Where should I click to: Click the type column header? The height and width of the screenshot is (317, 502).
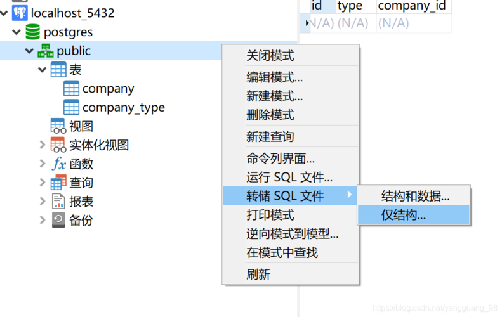coord(356,6)
